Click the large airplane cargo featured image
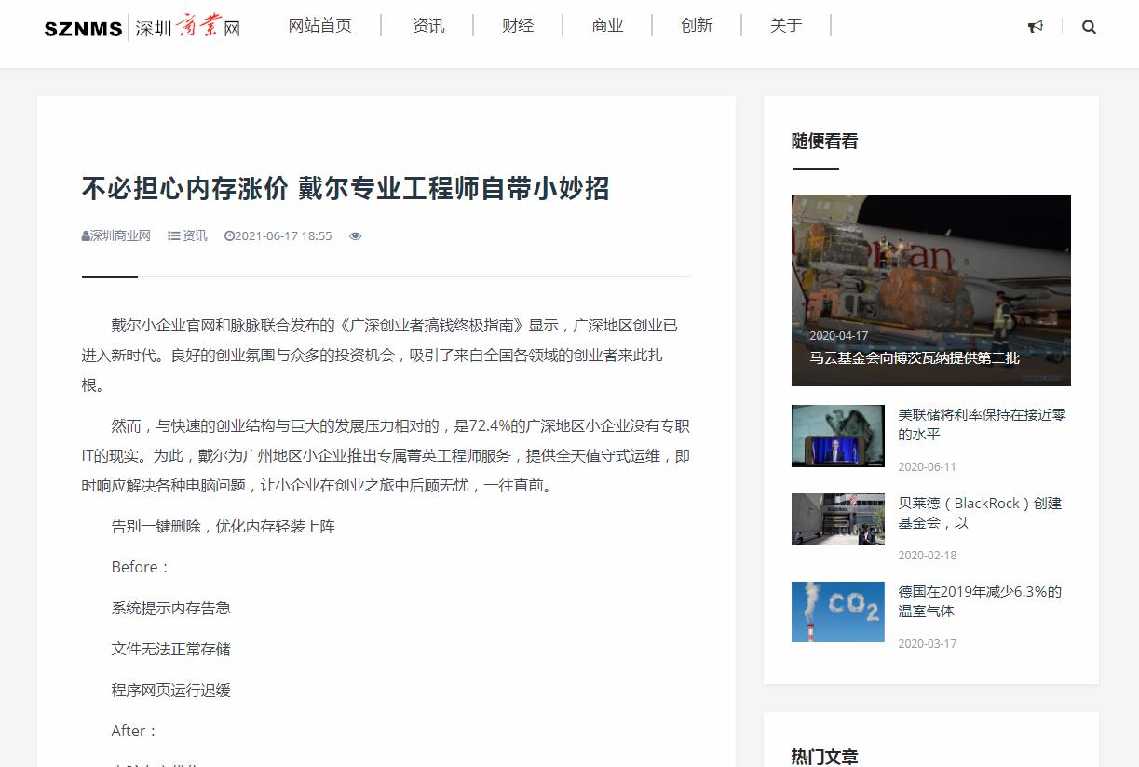 (x=931, y=289)
